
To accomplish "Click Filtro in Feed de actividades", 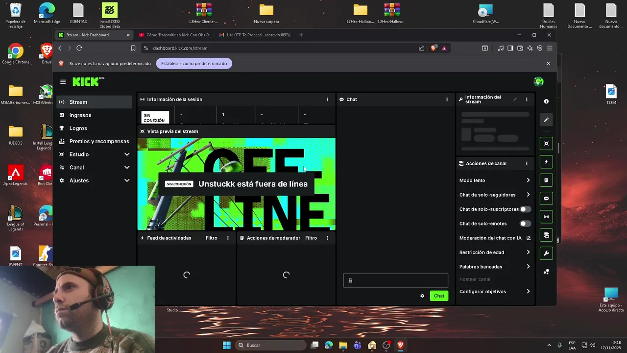I will click(x=212, y=238).
